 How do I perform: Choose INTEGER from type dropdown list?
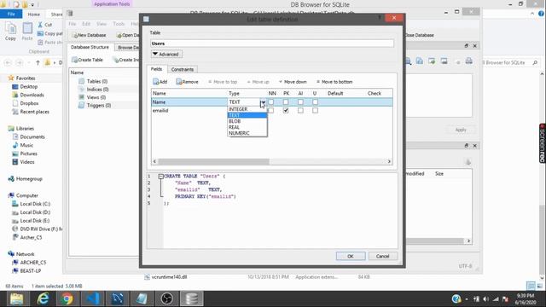click(247, 109)
